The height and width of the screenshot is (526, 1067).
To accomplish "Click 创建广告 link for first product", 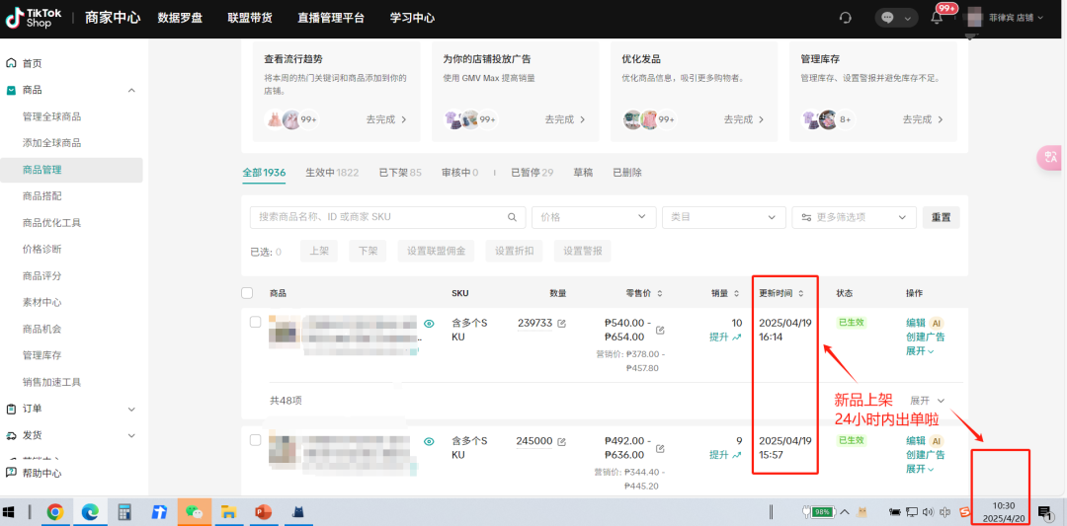I will [x=925, y=337].
